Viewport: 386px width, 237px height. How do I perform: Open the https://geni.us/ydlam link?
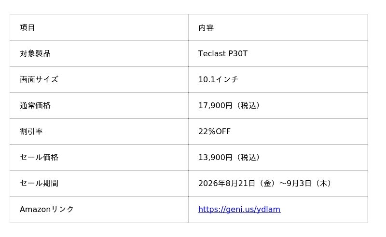point(239,209)
